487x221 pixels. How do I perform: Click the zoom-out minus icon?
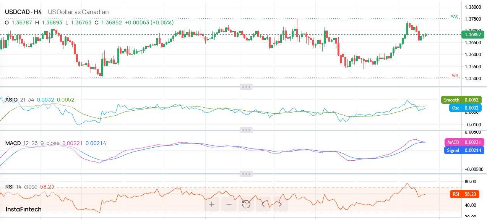(x=229, y=205)
